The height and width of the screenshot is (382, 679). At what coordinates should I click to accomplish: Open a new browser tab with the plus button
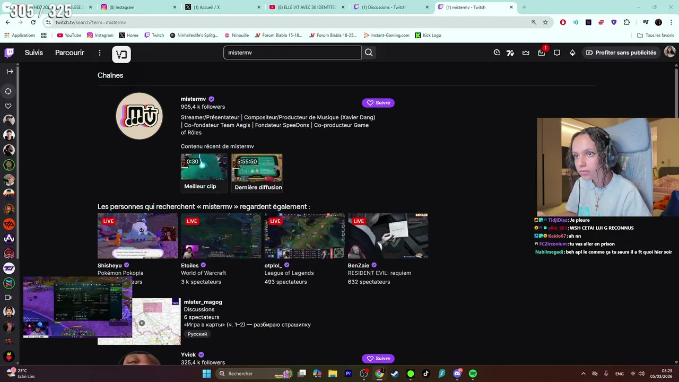tap(524, 7)
